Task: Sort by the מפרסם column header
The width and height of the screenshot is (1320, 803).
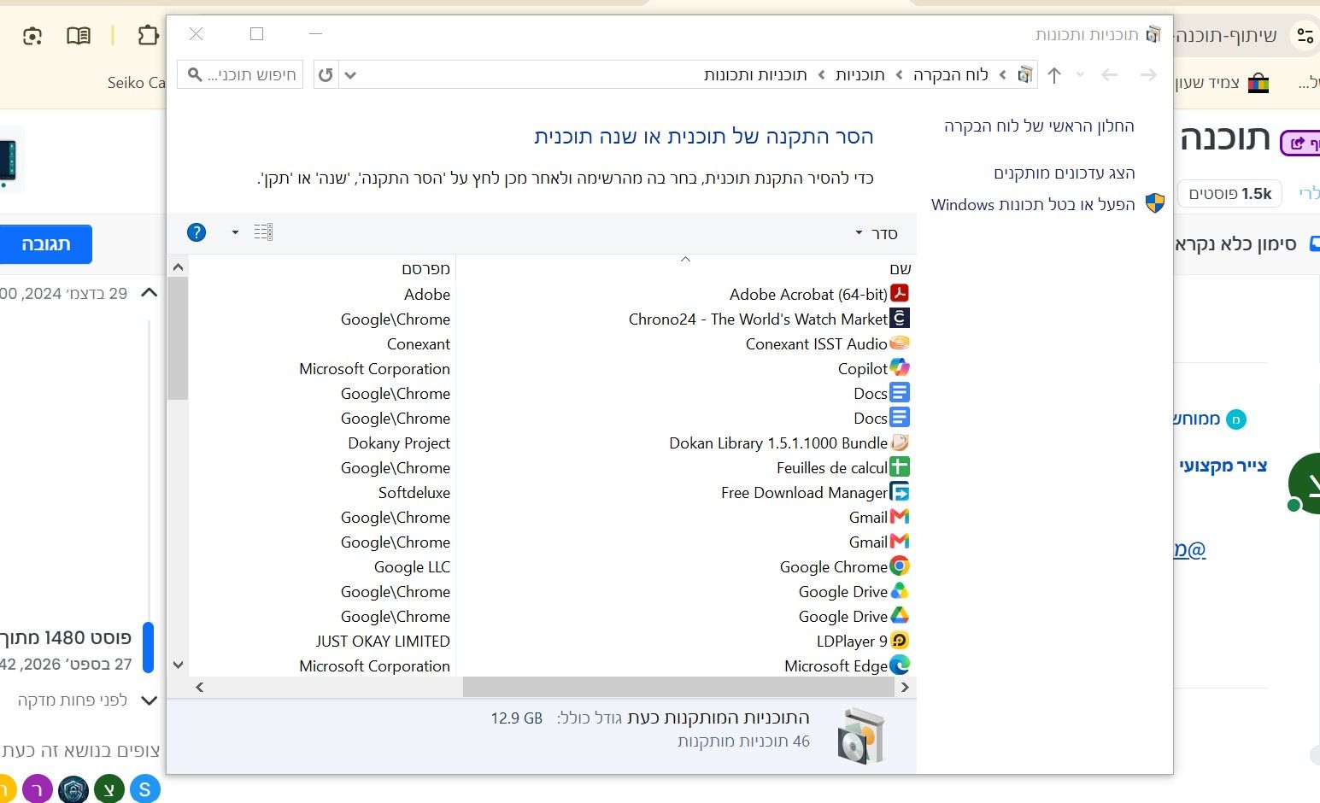Action: 425,269
